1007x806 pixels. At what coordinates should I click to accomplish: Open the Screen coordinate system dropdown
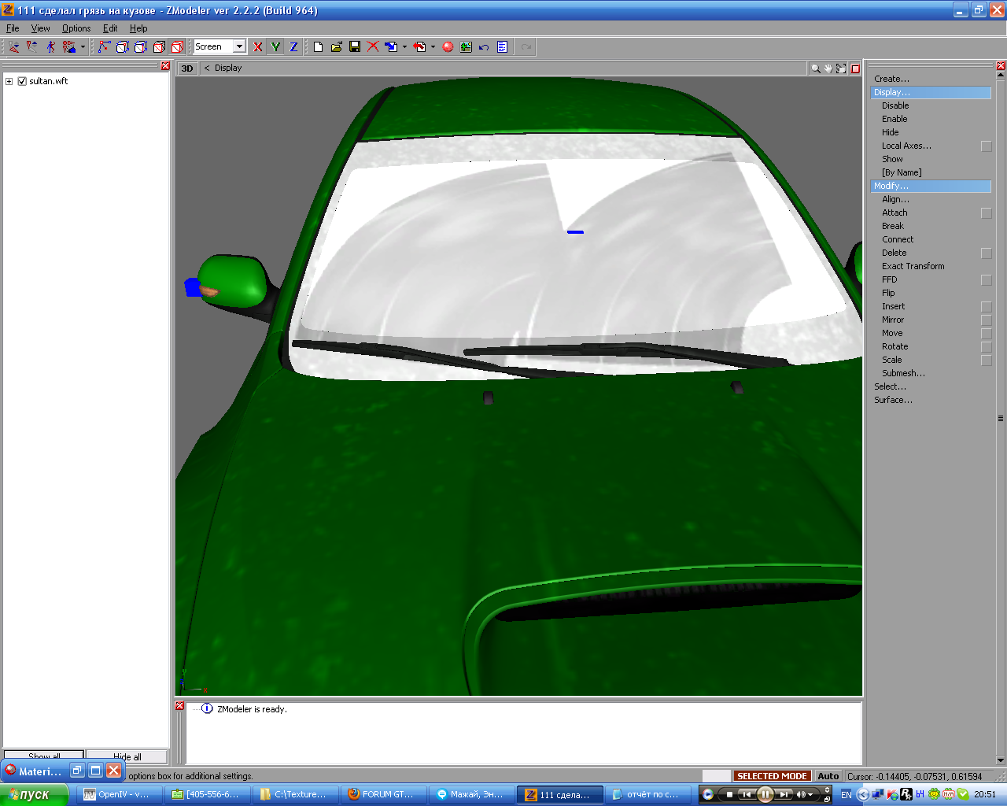pyautogui.click(x=239, y=47)
